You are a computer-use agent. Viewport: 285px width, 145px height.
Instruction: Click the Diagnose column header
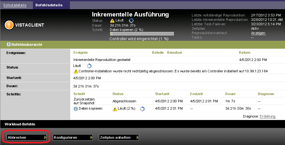click(x=266, y=94)
